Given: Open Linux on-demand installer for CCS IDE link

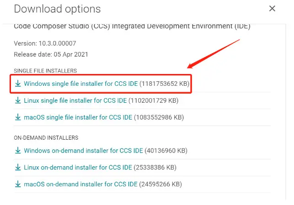Looking at the screenshot, I should coord(77,168).
